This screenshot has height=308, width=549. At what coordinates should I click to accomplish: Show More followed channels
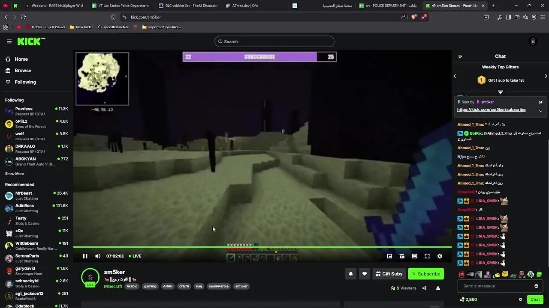point(15,174)
